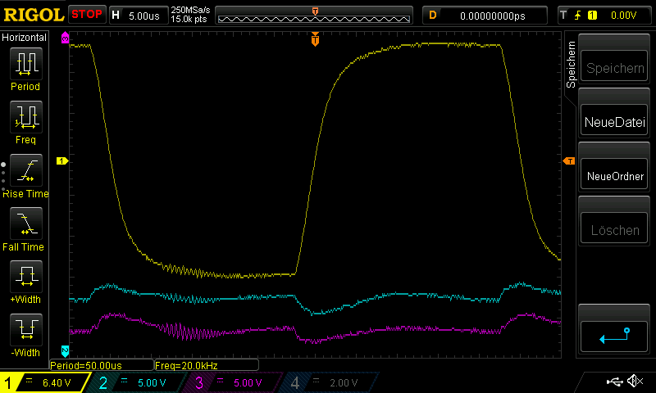Select the -Width measurement icon
This screenshot has width=656, height=393.
26,329
